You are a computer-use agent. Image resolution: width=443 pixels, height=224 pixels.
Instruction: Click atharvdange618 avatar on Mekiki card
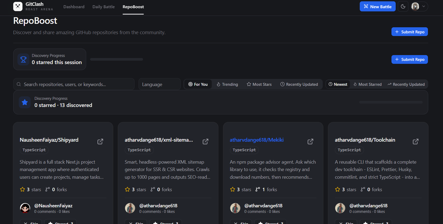click(x=235, y=208)
